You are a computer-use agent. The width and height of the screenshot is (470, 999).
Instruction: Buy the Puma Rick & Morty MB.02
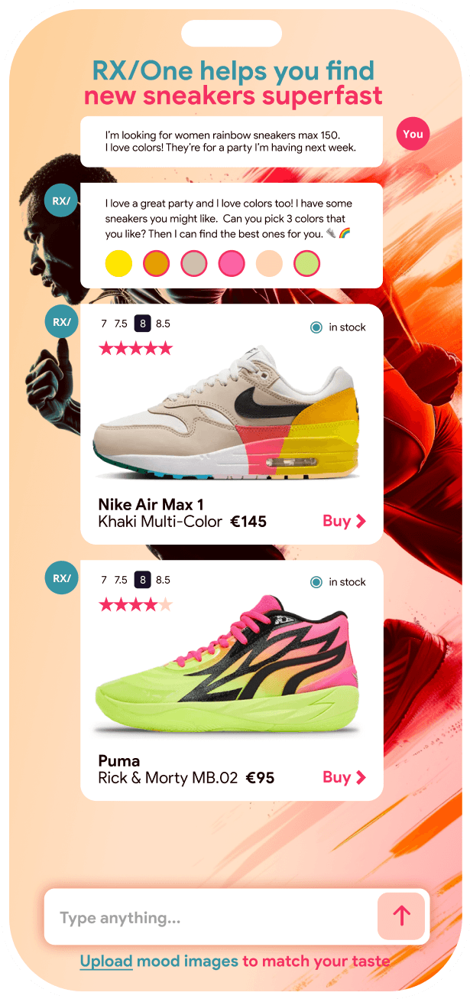(x=345, y=777)
